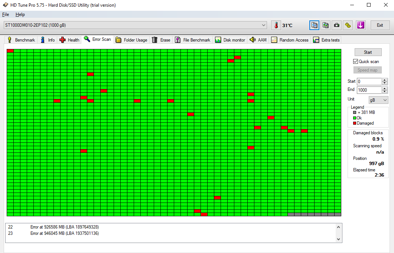This screenshot has height=253, width=394.
Task: Open options via the tools icon
Action: [348, 25]
